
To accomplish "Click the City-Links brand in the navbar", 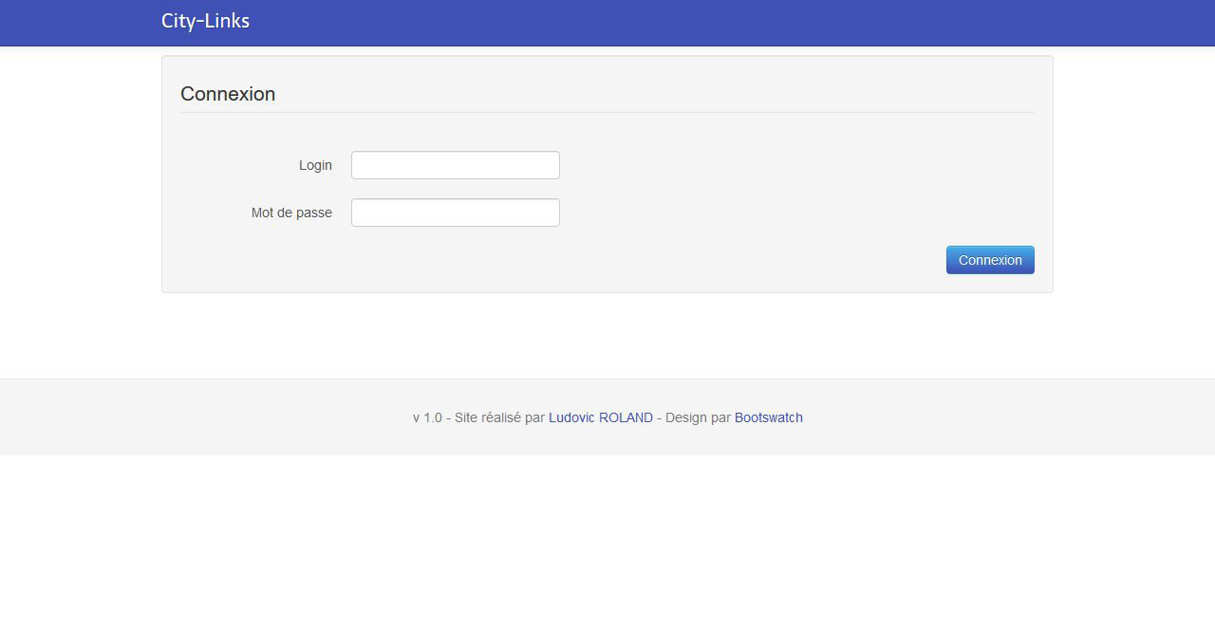I will (x=205, y=21).
